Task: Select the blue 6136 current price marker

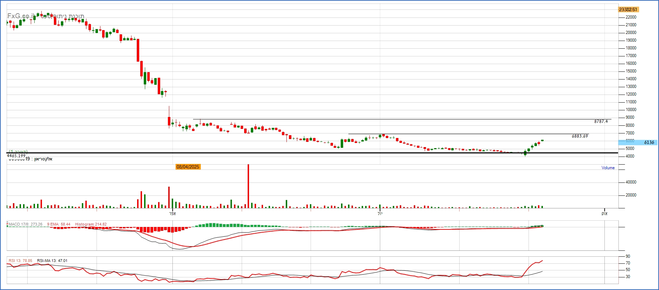Action: [649, 142]
